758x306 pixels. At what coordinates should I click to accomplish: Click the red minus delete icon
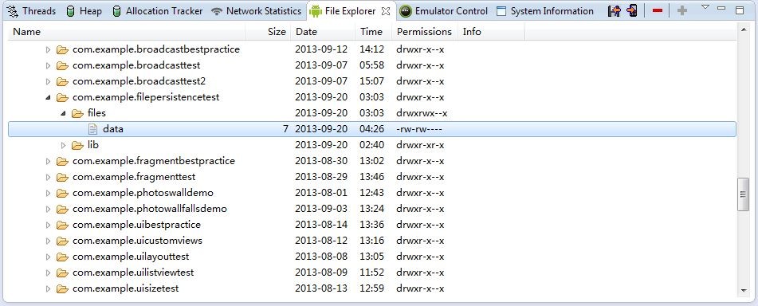[657, 10]
